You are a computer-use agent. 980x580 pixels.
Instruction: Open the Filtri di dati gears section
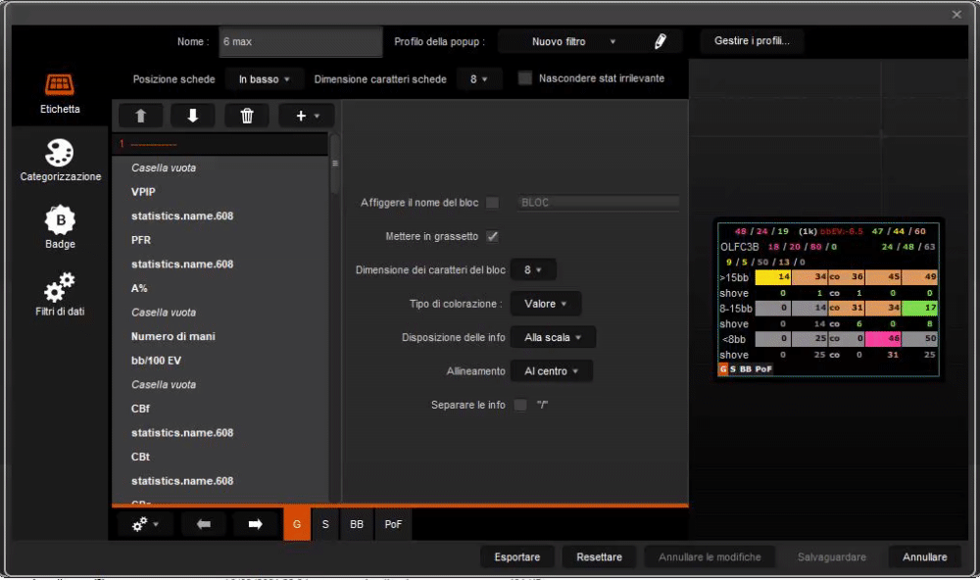coord(60,294)
